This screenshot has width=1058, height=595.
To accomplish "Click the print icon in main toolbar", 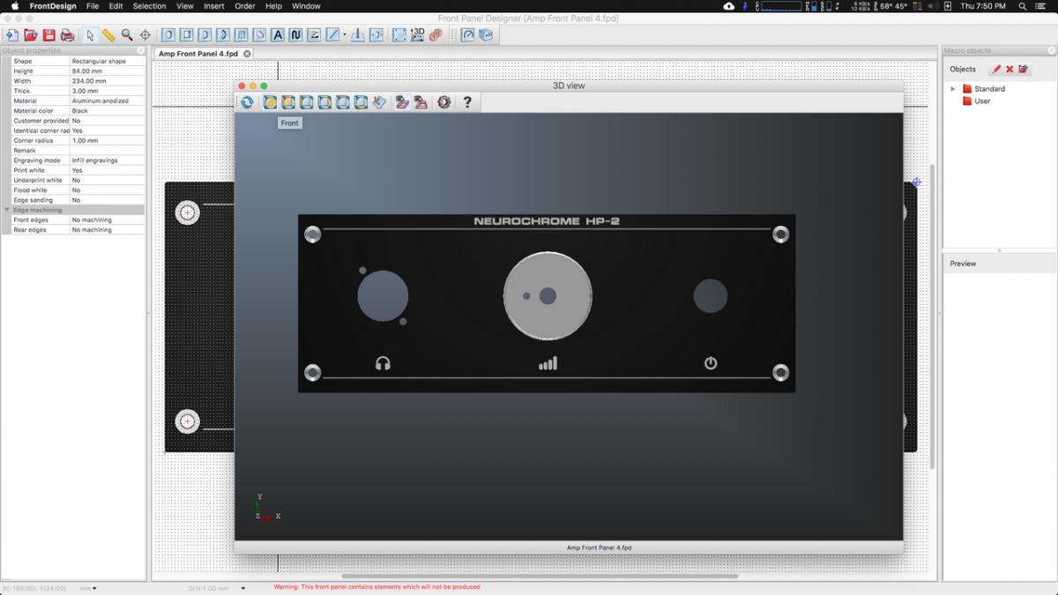I will 67,35.
